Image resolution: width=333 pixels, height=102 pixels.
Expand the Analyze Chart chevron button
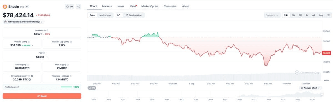(311, 88)
